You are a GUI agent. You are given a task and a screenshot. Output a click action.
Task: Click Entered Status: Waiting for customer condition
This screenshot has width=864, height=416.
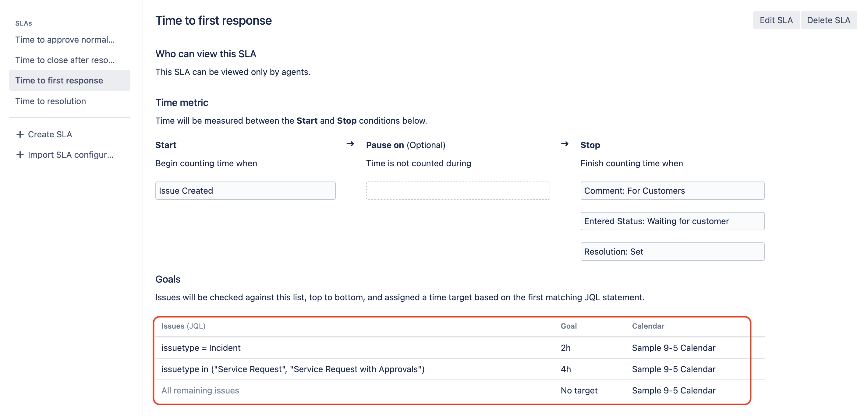click(x=672, y=221)
